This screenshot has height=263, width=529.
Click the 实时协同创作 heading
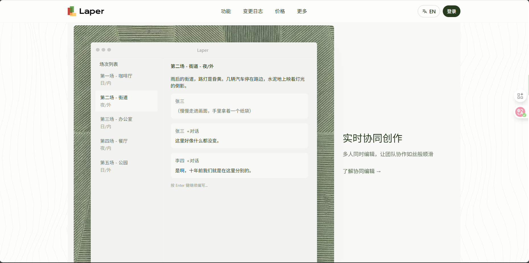click(x=372, y=138)
